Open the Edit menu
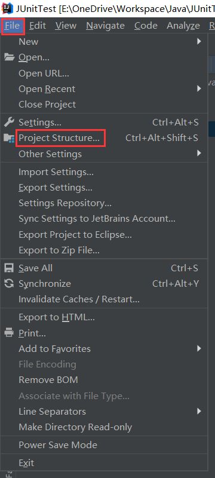The width and height of the screenshot is (215, 478). coord(38,26)
